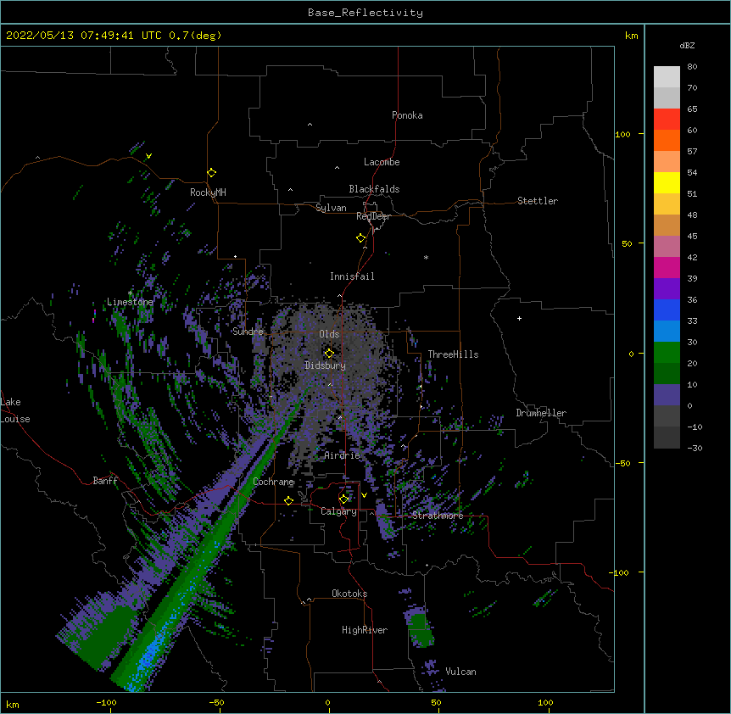731x714 pixels.
Task: Select the light blue 33-30 dBZ swatch
Action: tap(667, 332)
